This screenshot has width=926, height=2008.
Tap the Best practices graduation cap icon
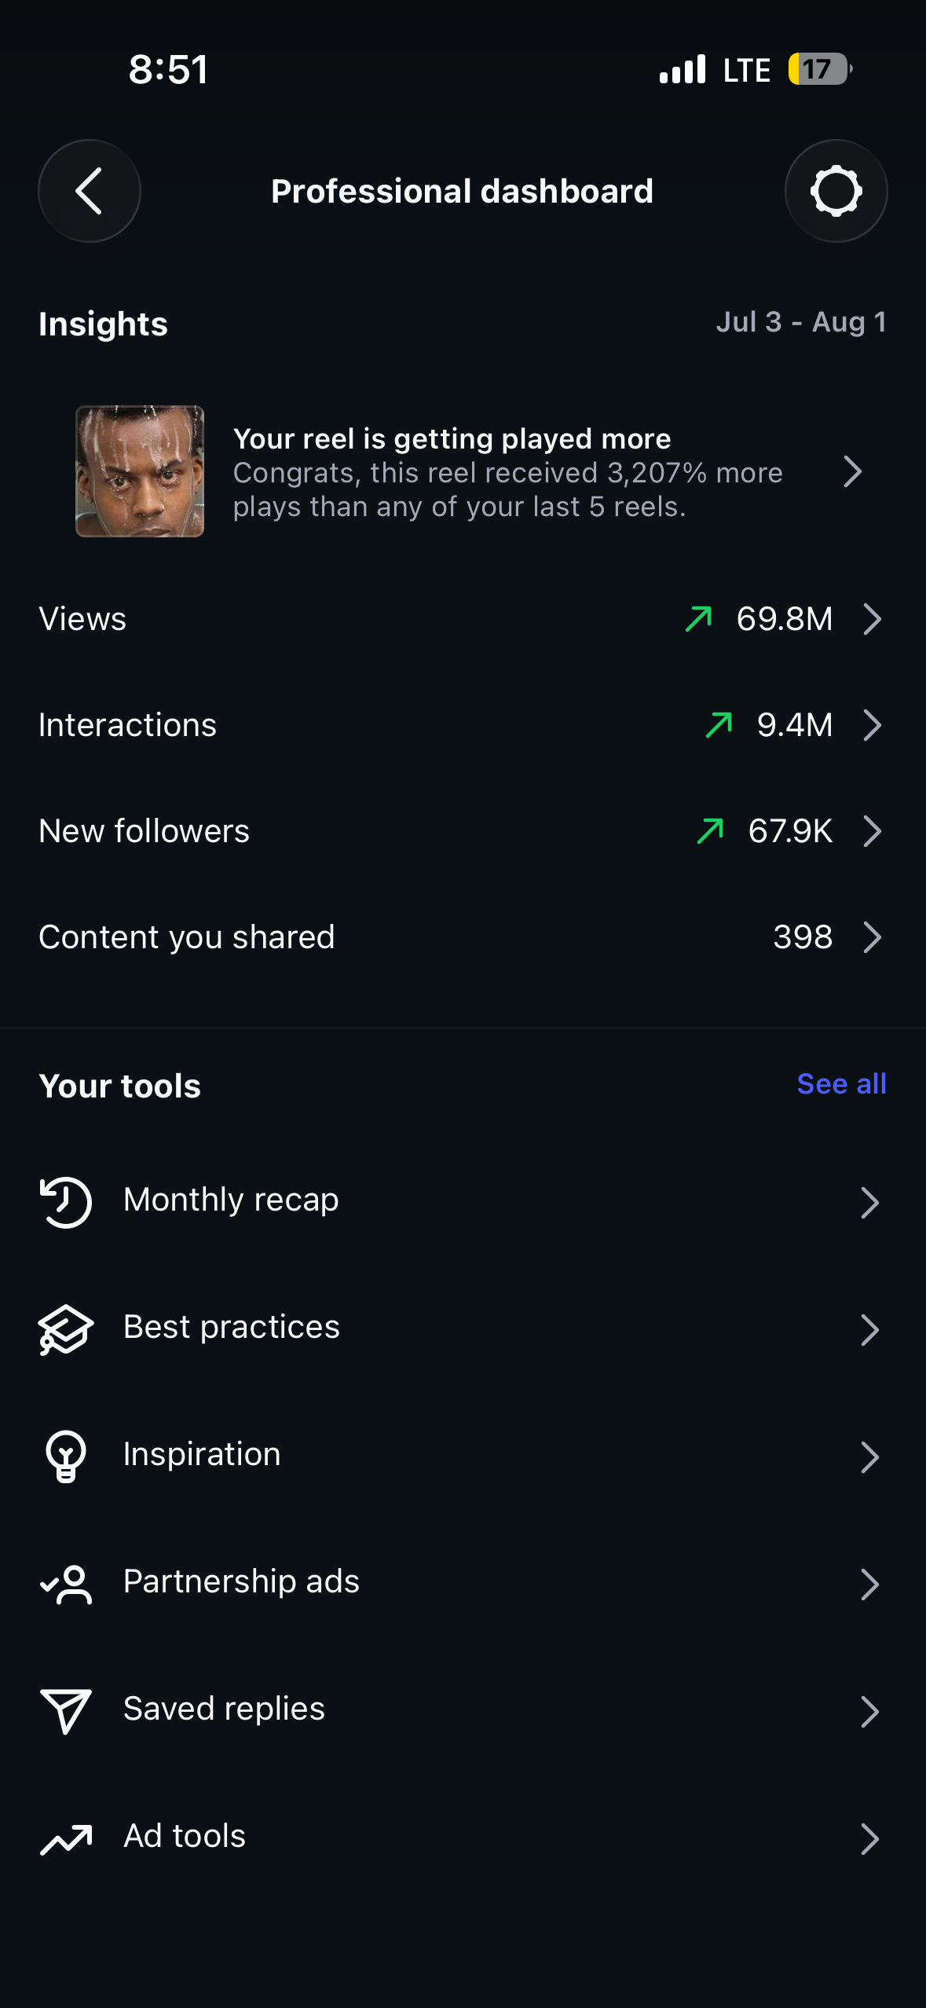(66, 1328)
